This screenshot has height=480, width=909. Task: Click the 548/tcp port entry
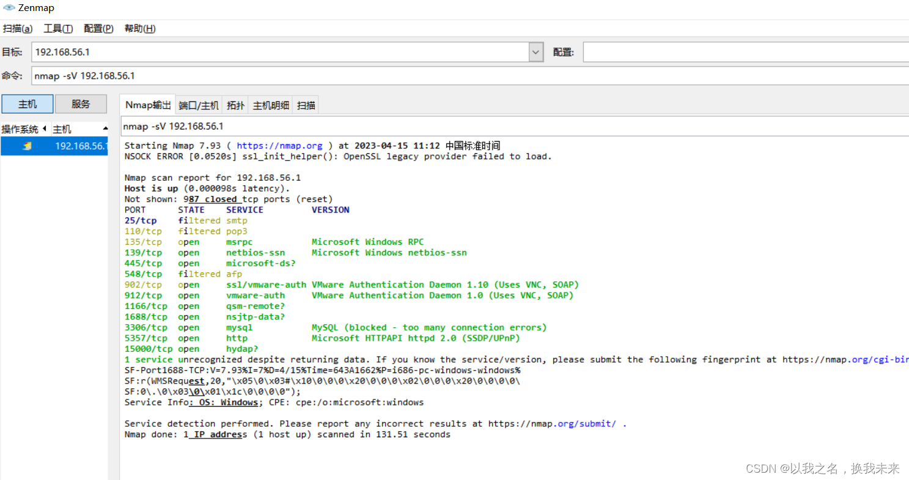(x=143, y=274)
